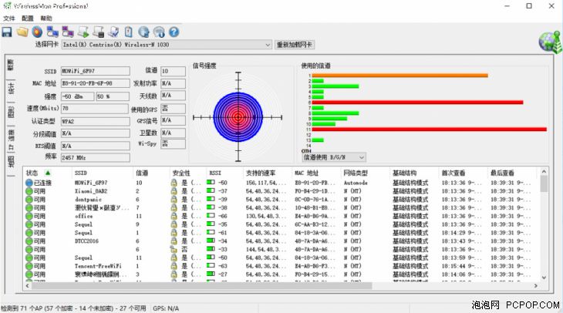Click the red channel 11 usage bar

(429, 130)
